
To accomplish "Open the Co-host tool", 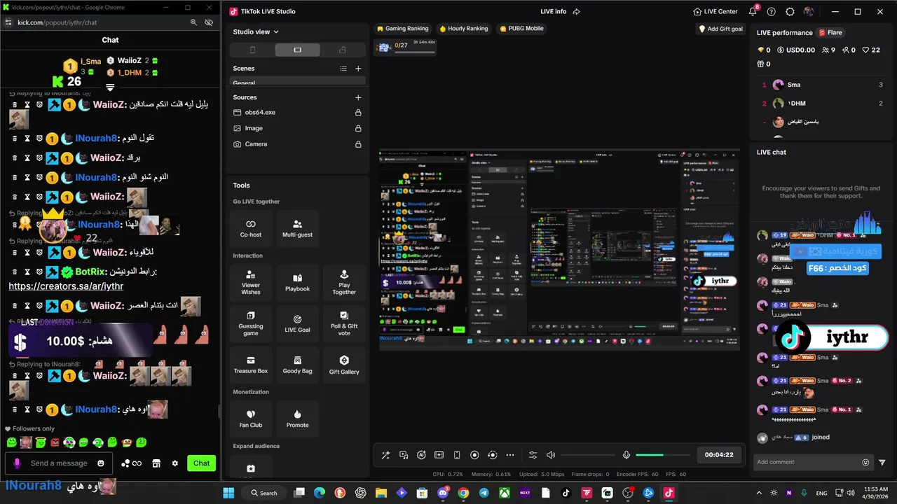I will click(x=251, y=228).
